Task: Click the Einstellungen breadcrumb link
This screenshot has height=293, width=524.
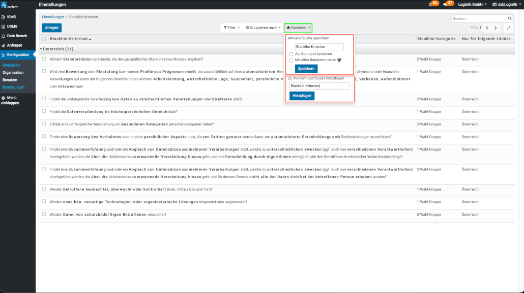Action: coord(53,17)
